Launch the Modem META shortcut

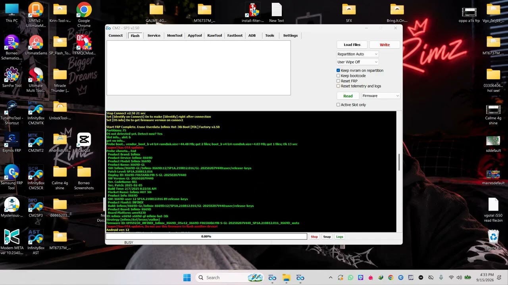12,242
